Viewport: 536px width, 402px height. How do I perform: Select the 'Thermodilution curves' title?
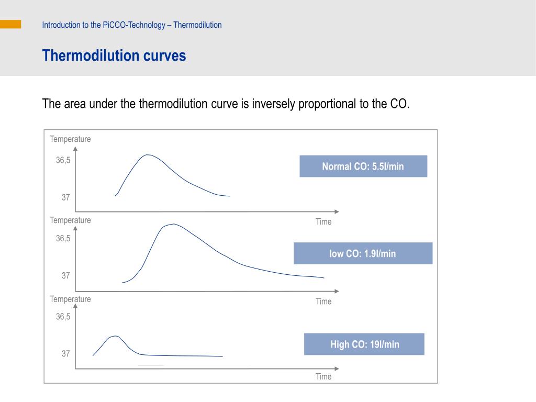[114, 55]
